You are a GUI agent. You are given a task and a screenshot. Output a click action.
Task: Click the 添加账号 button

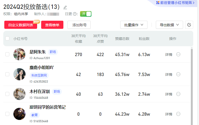coord(79,25)
